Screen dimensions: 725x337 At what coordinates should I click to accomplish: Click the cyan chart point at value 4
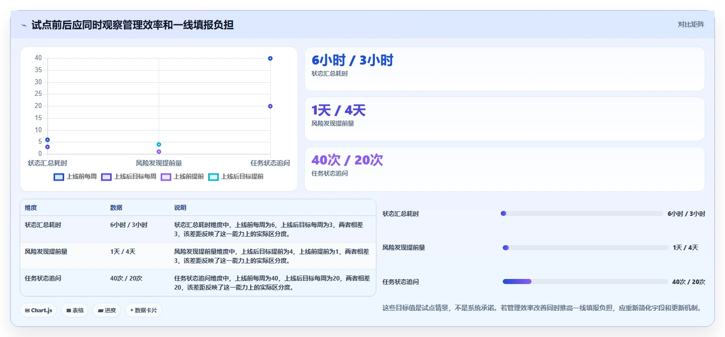159,144
